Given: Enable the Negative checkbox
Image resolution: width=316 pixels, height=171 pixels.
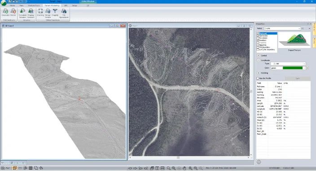Looking at the screenshot, I should pos(258,45).
